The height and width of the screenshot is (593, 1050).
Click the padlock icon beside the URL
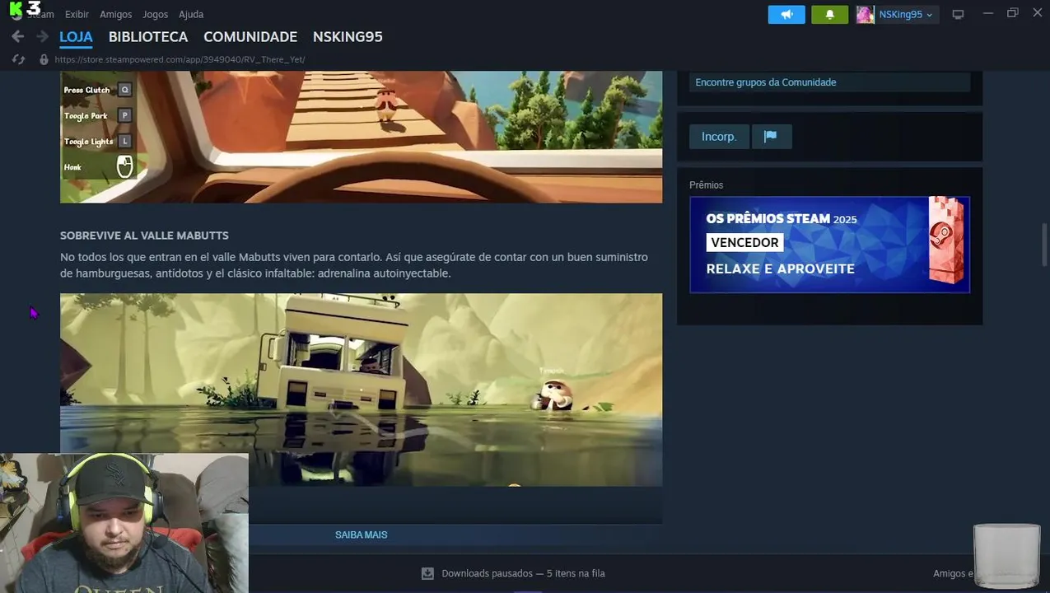click(44, 59)
